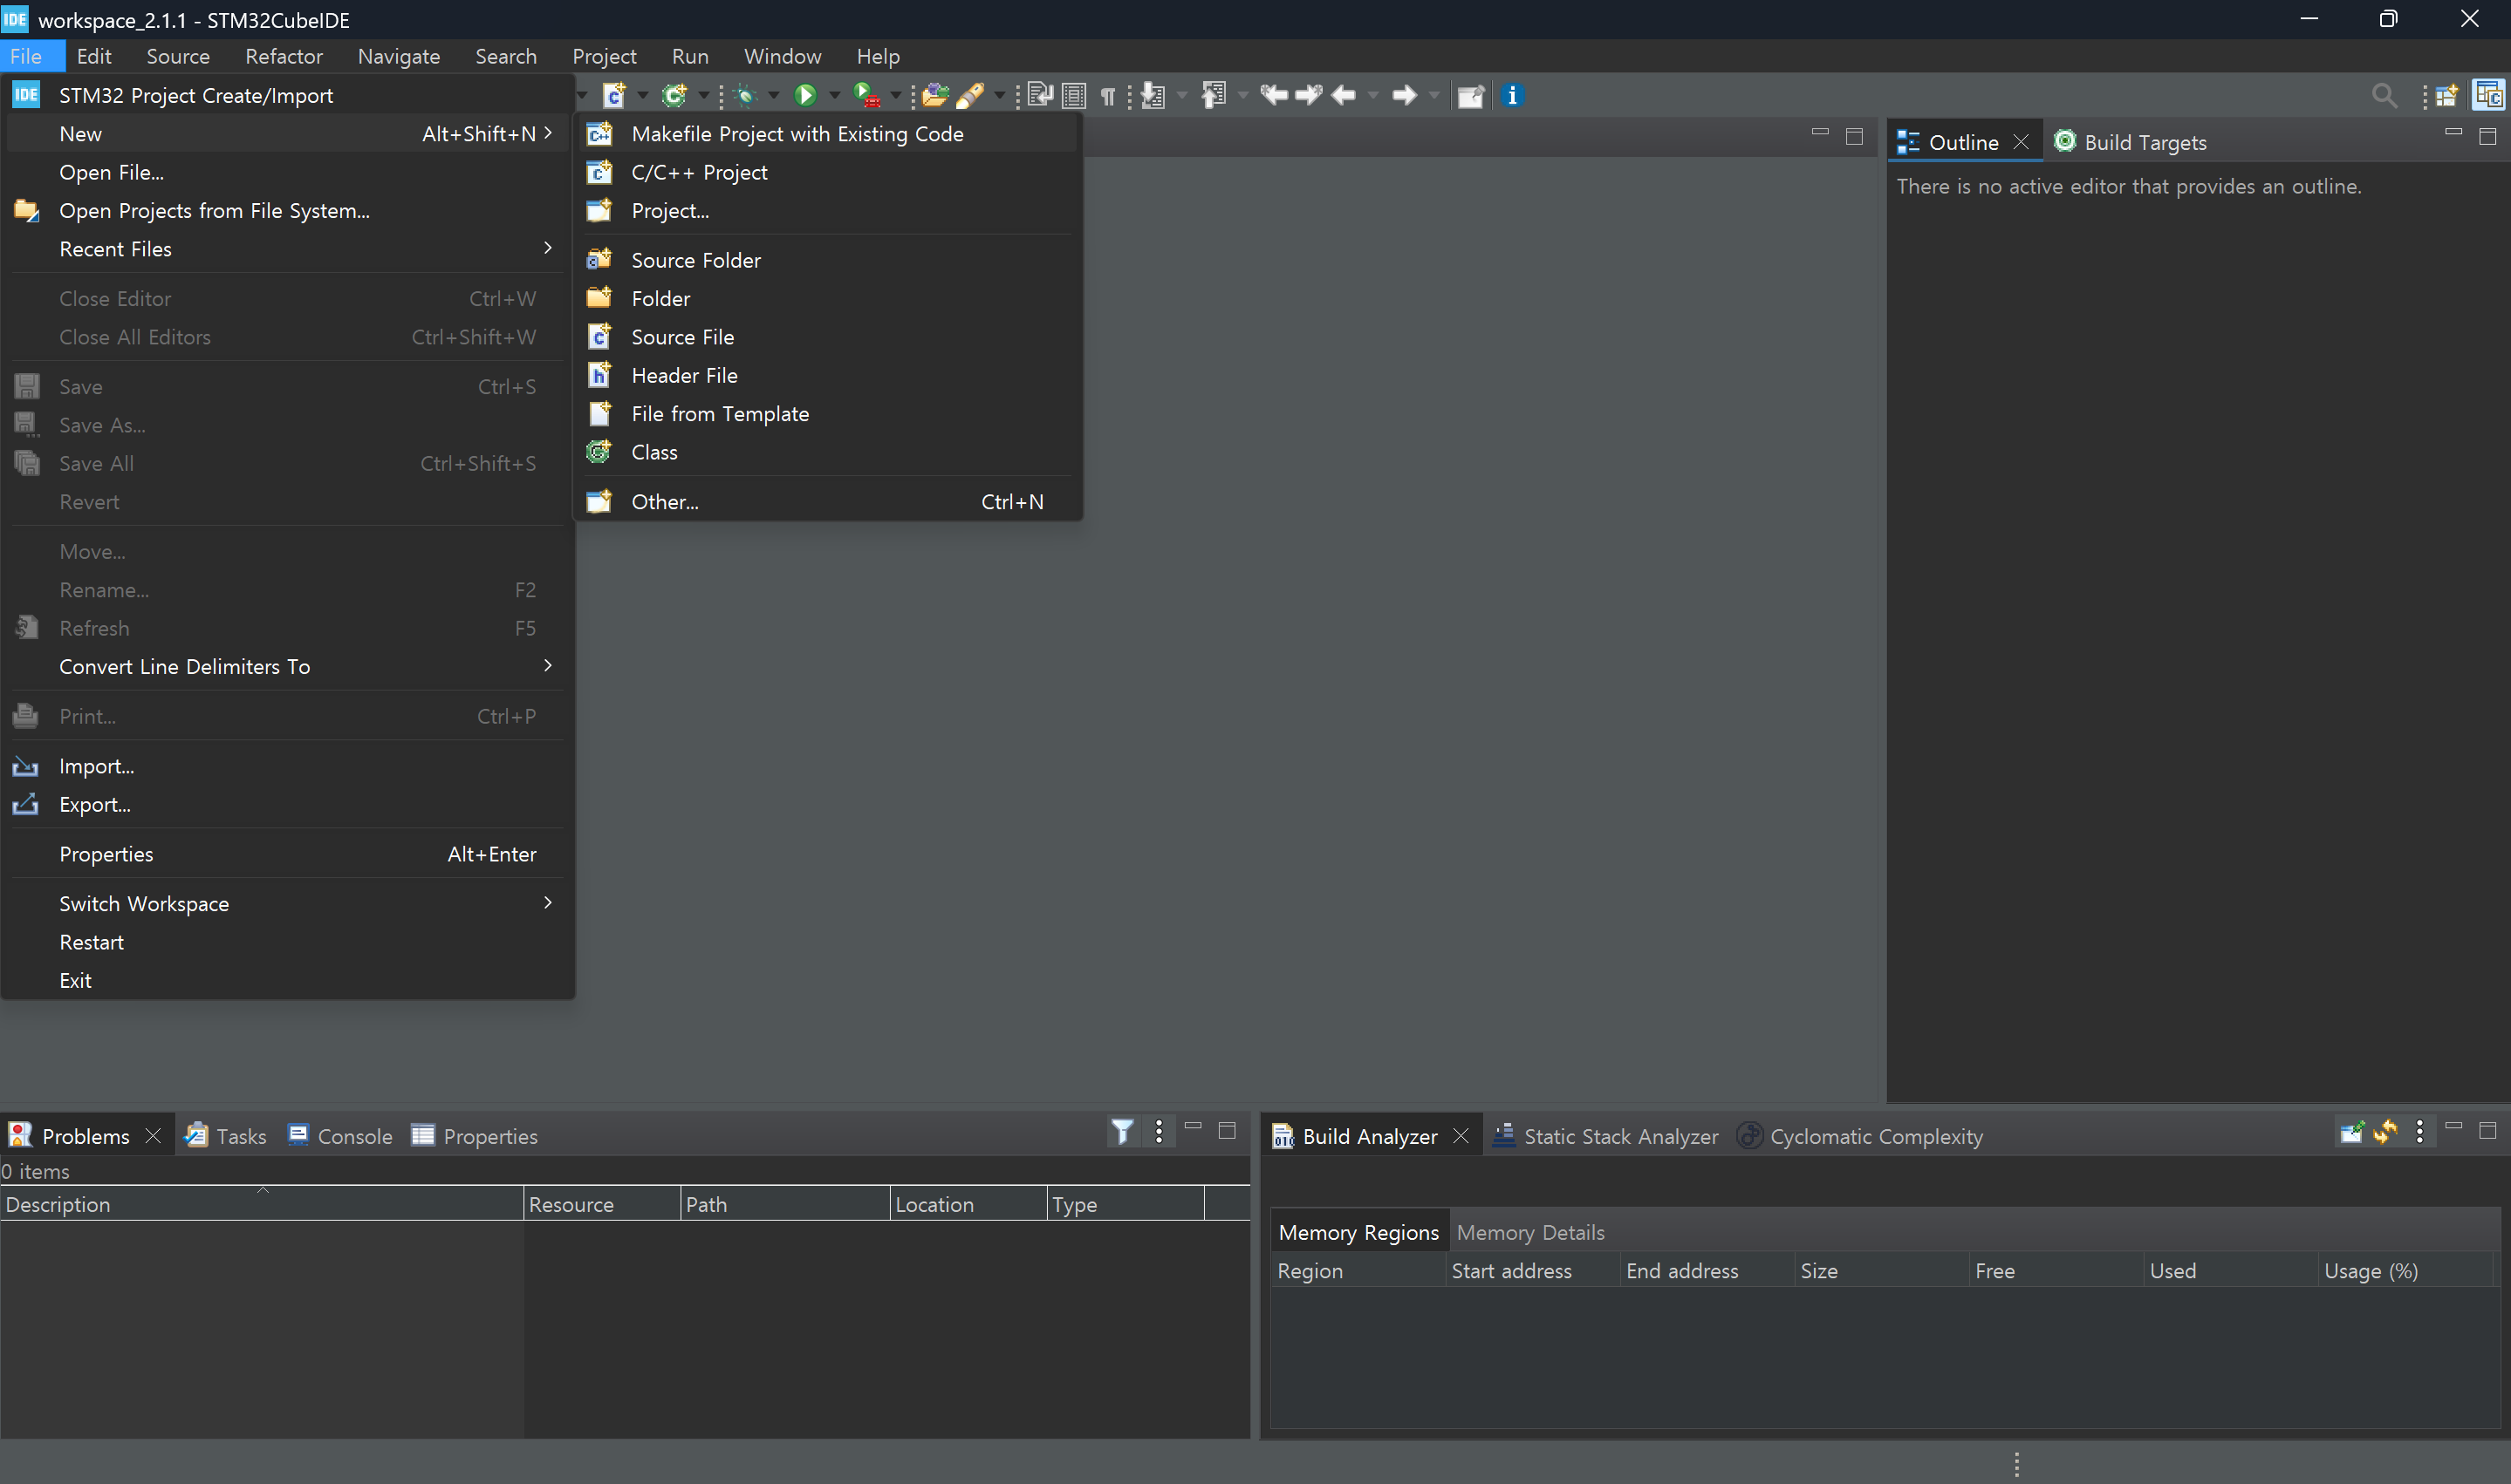Click the Next Annotation toolbar icon
The height and width of the screenshot is (1484, 2511).
[x=1153, y=95]
